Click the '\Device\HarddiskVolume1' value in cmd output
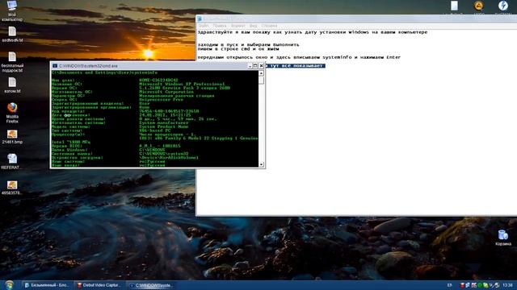 coord(169,158)
